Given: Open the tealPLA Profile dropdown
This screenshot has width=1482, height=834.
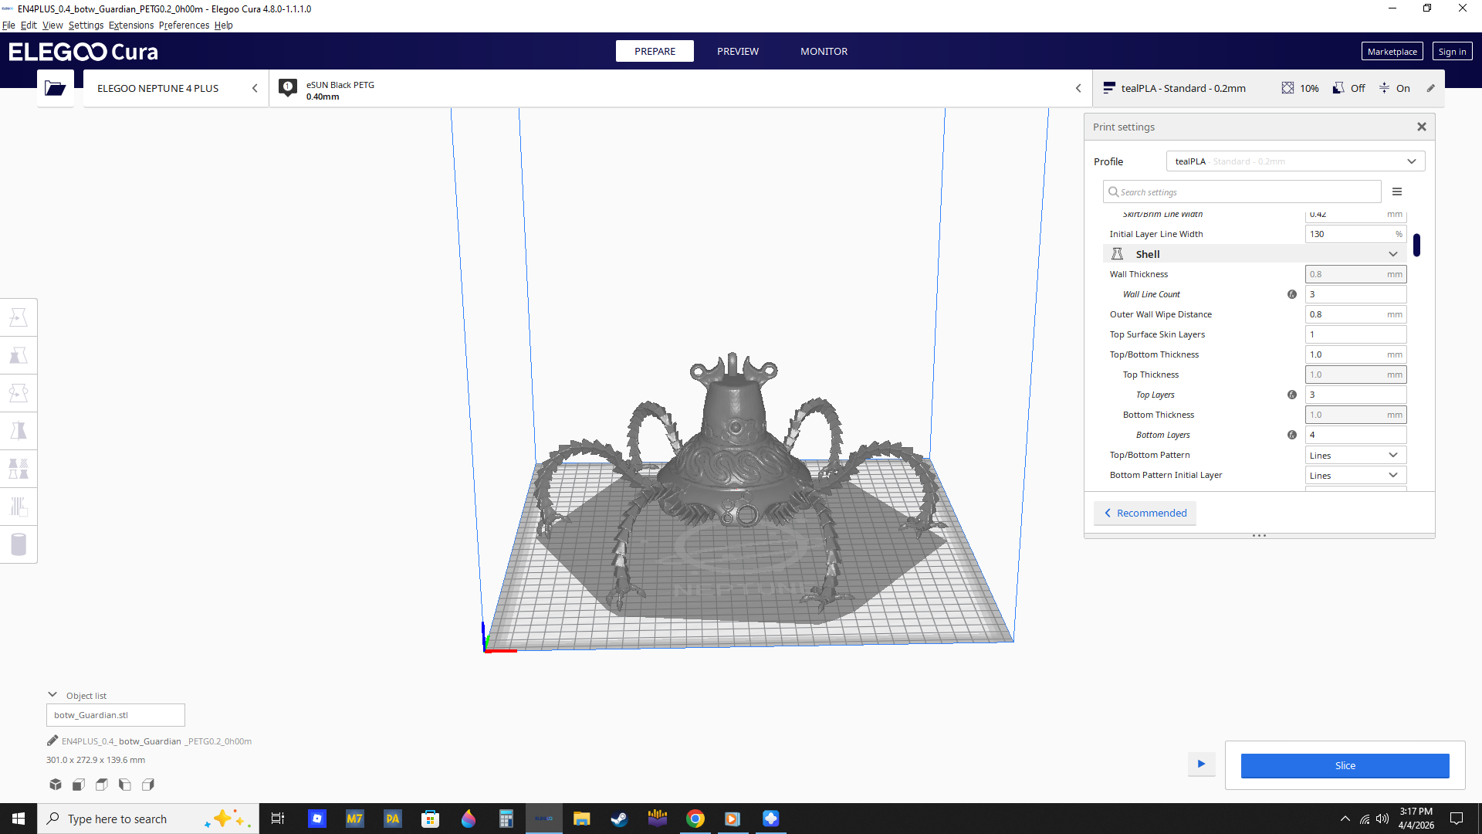Looking at the screenshot, I should tap(1295, 161).
